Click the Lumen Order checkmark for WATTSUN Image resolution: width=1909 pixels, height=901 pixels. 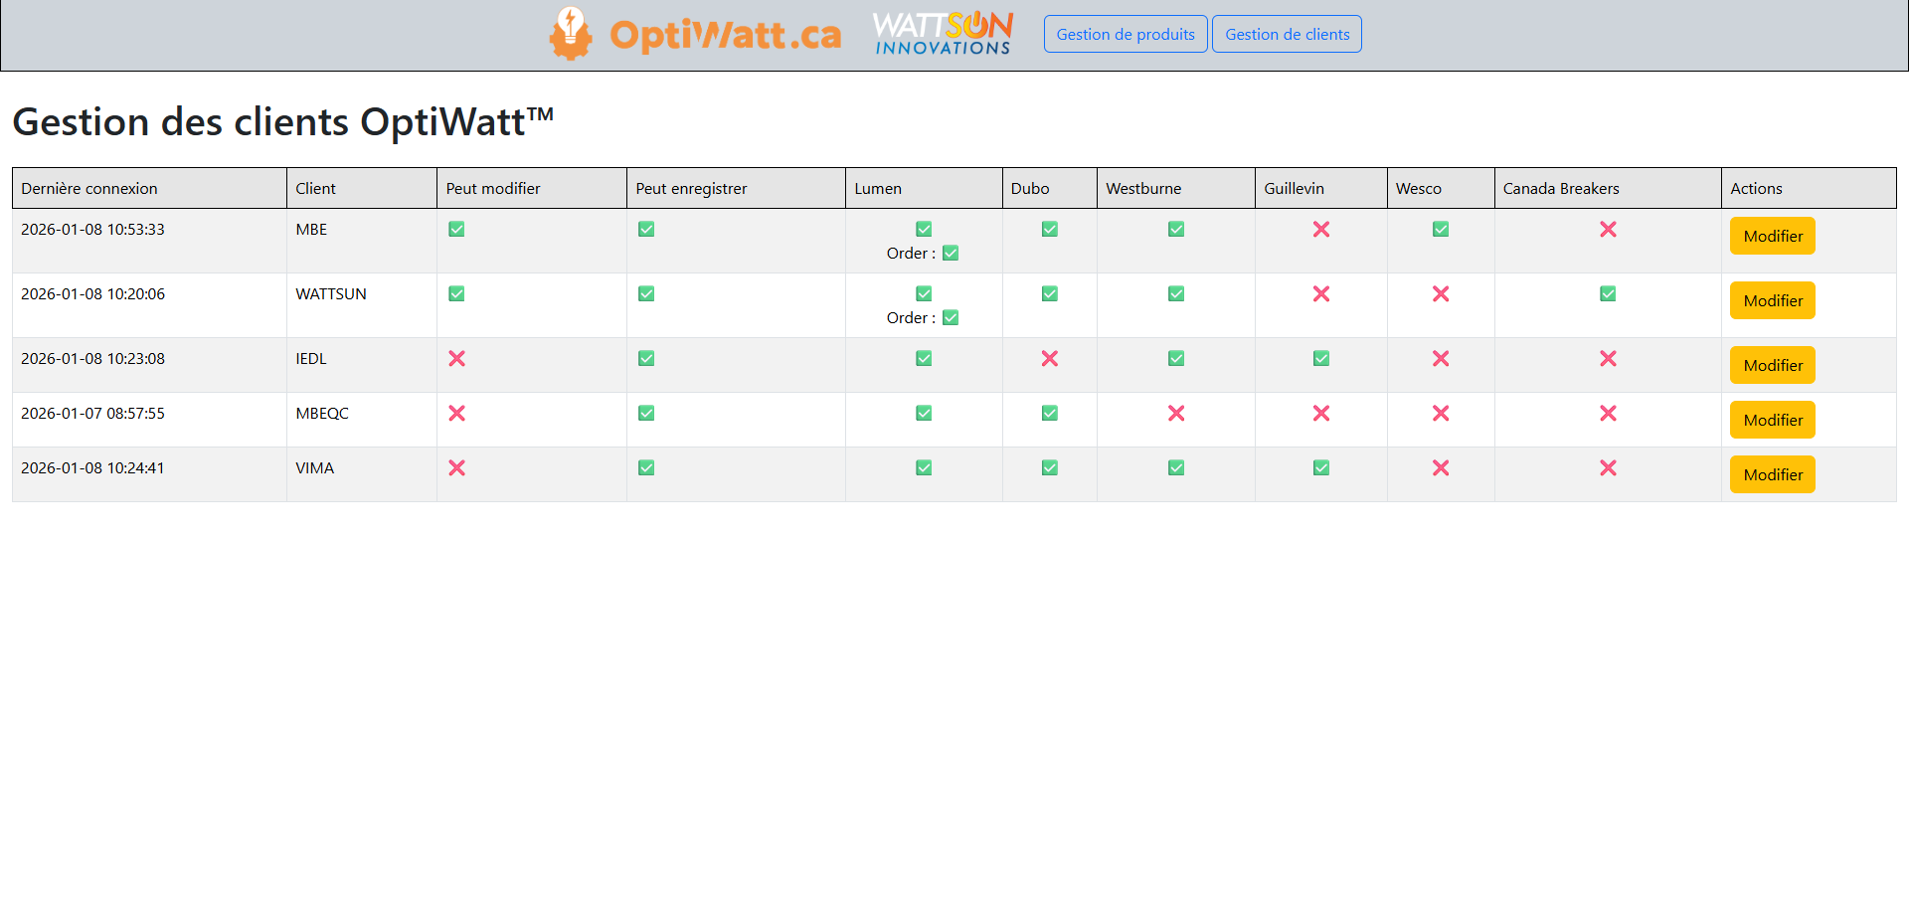click(950, 318)
